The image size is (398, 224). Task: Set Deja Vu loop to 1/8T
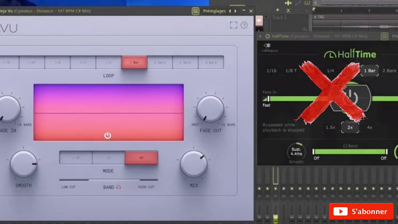32,62
